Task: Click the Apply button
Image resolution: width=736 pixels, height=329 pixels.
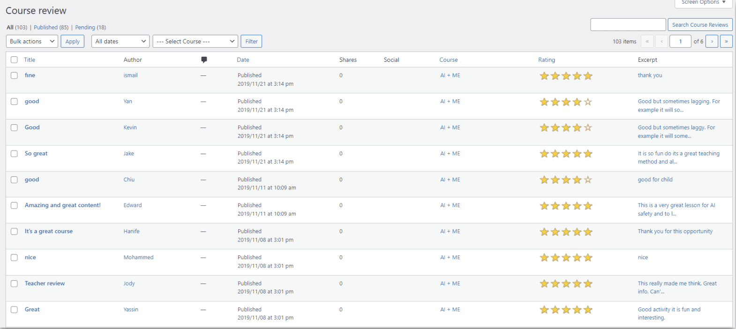Action: point(73,41)
